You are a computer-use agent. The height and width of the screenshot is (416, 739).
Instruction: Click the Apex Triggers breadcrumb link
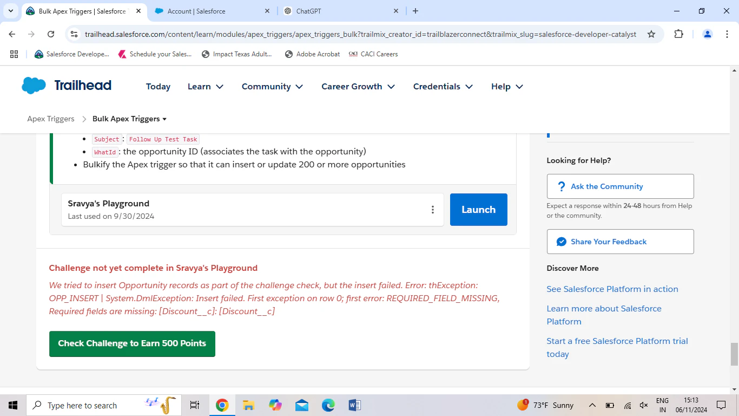51,119
